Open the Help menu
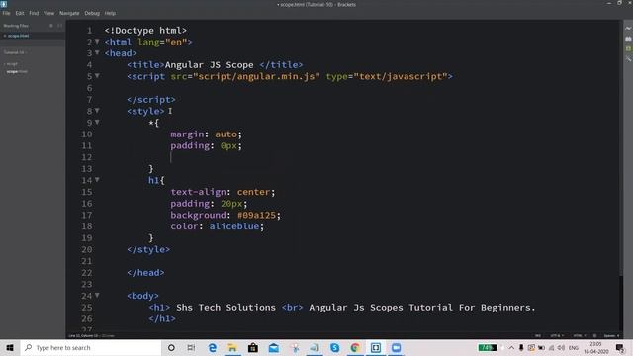The image size is (633, 356). [110, 13]
